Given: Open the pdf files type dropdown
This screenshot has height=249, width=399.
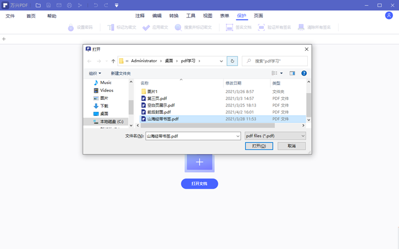Looking at the screenshot, I should point(275,135).
